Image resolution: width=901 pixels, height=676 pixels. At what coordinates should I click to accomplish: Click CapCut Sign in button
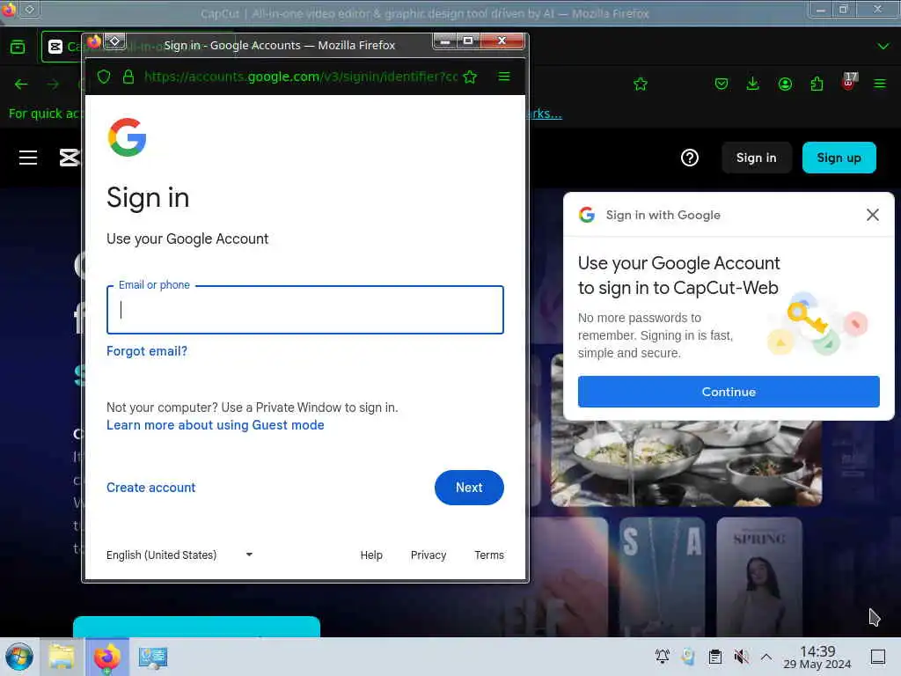(756, 158)
